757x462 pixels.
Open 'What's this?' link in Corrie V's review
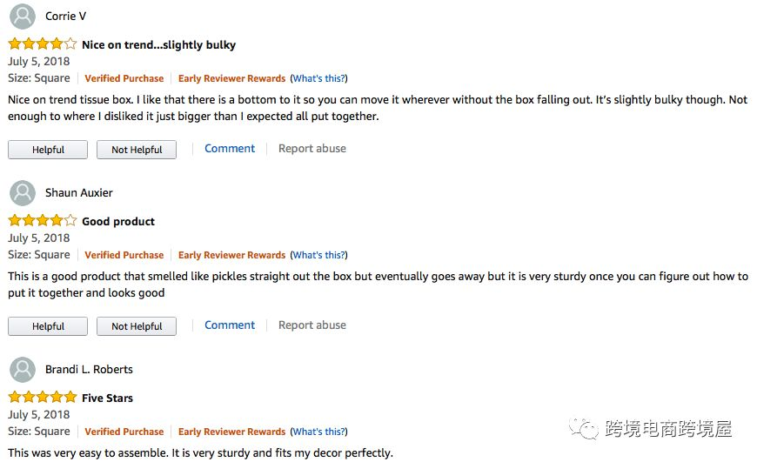pyautogui.click(x=318, y=78)
